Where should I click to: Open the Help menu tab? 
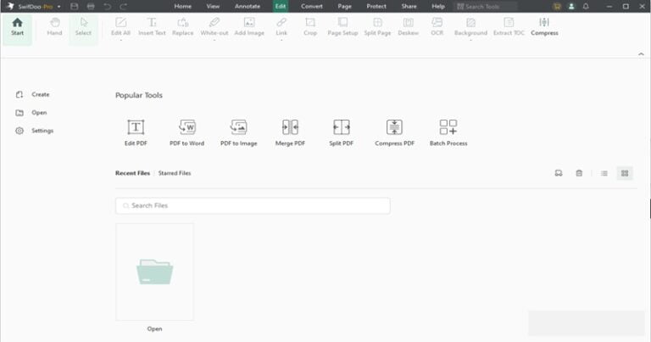[438, 6]
